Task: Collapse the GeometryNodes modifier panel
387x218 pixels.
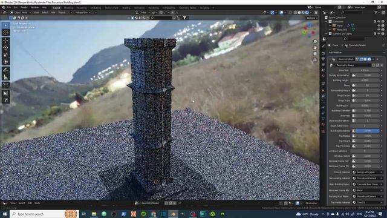Action: (330, 59)
